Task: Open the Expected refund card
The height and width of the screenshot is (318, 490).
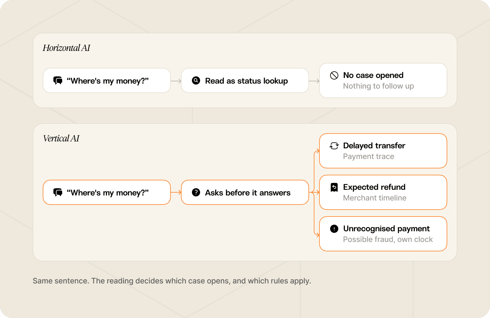Action: [383, 192]
